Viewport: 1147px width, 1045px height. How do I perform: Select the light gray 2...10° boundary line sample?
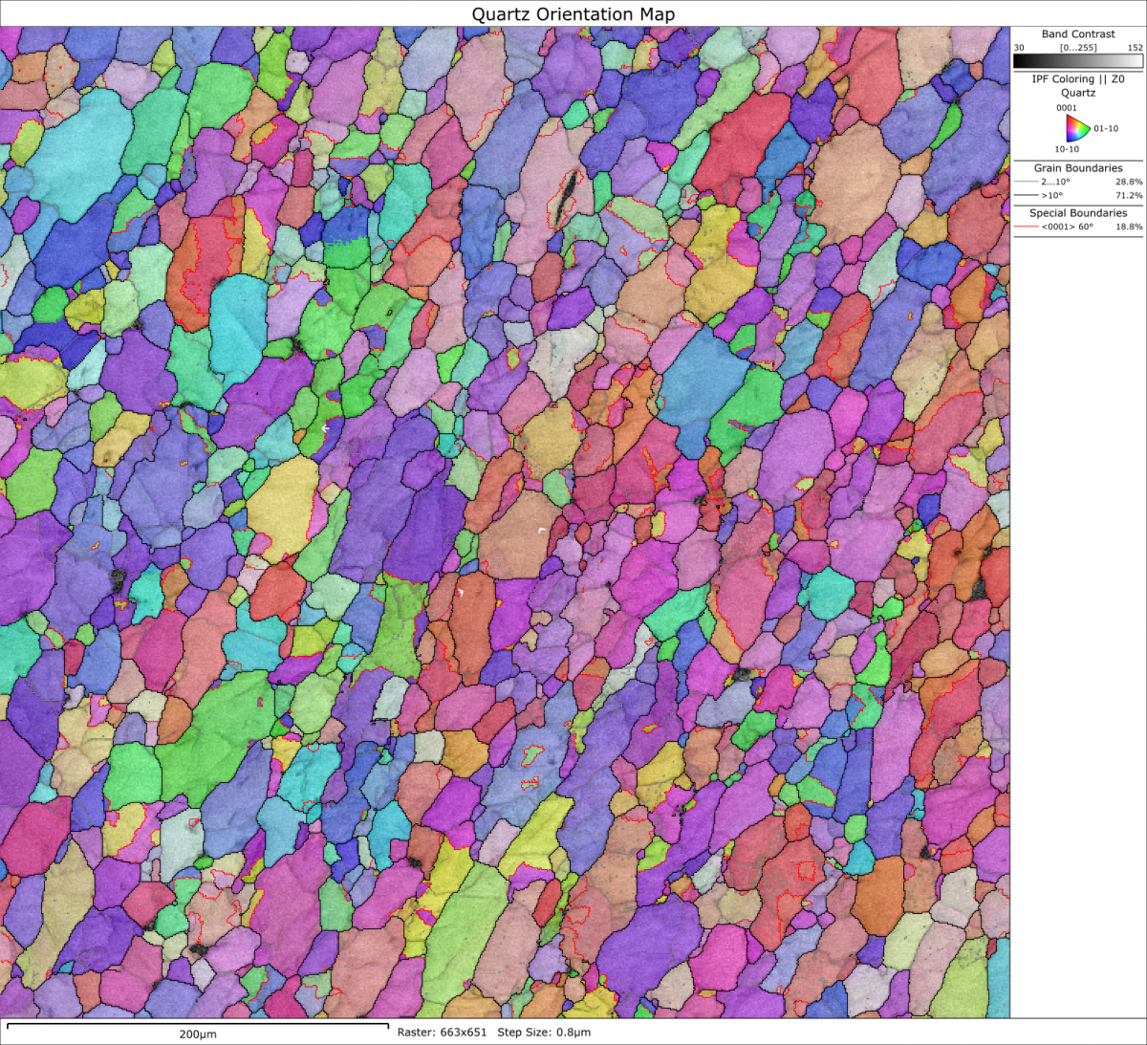coord(1026,182)
